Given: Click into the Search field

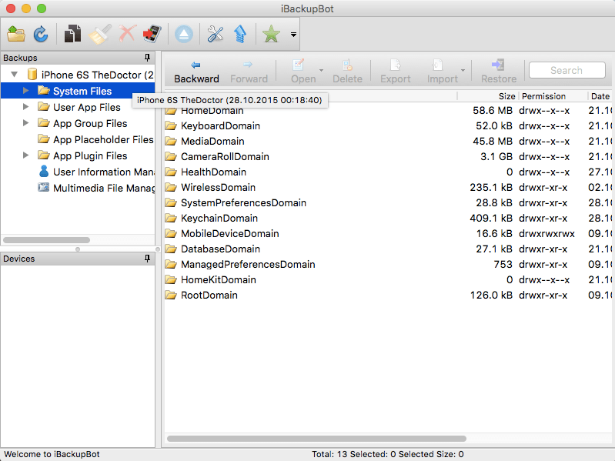Looking at the screenshot, I should click(x=567, y=70).
